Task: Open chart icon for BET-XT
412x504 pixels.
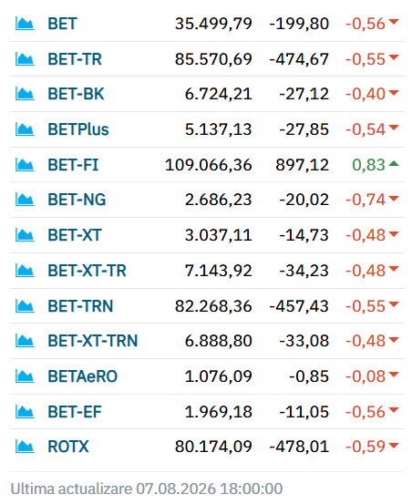Action: pos(25,235)
